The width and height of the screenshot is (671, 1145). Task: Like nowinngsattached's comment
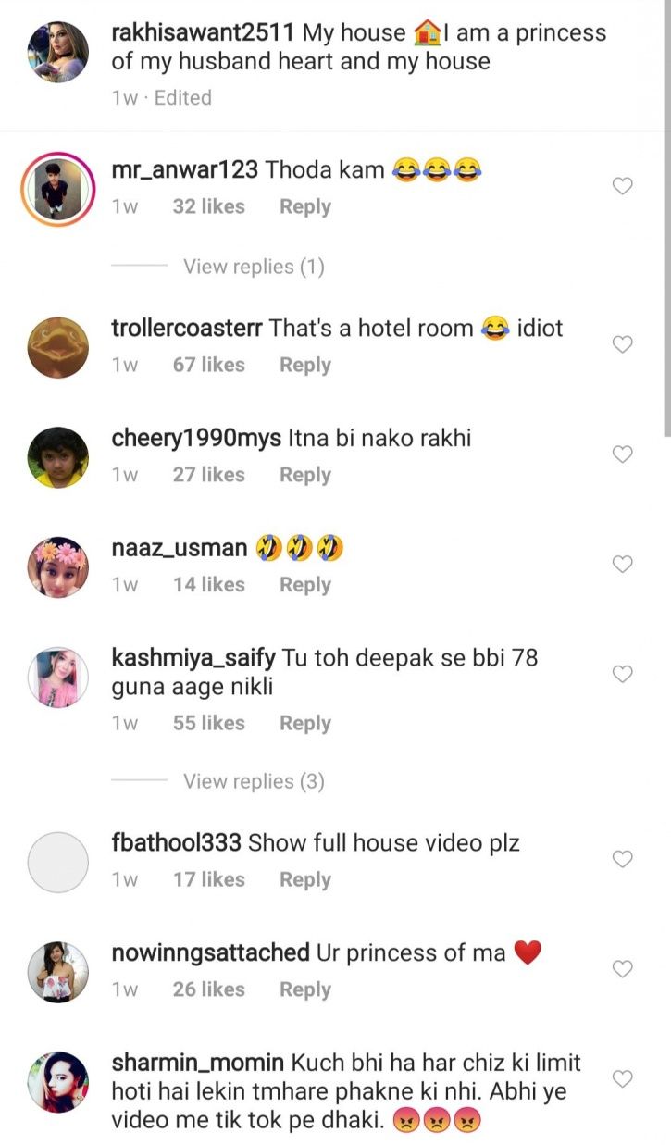[623, 969]
